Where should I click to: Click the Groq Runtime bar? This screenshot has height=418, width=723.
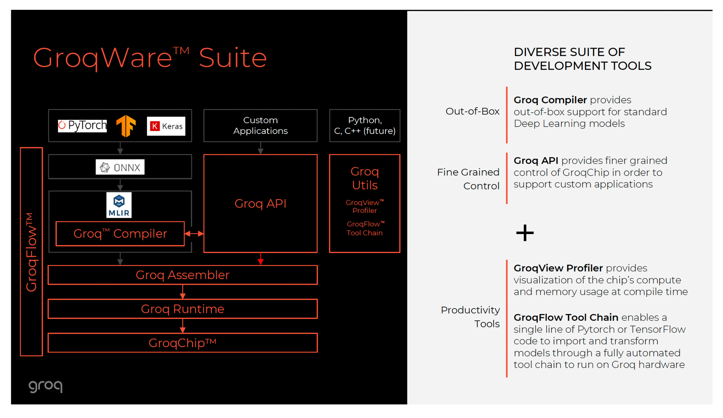tap(183, 309)
